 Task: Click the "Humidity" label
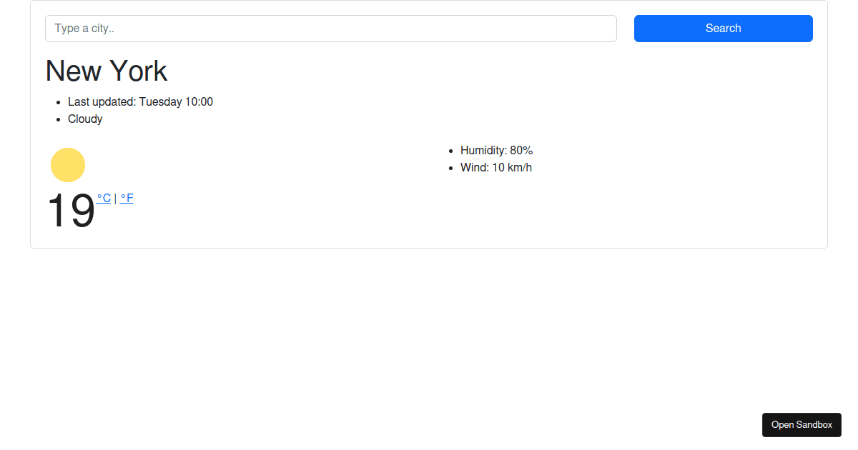(x=483, y=151)
